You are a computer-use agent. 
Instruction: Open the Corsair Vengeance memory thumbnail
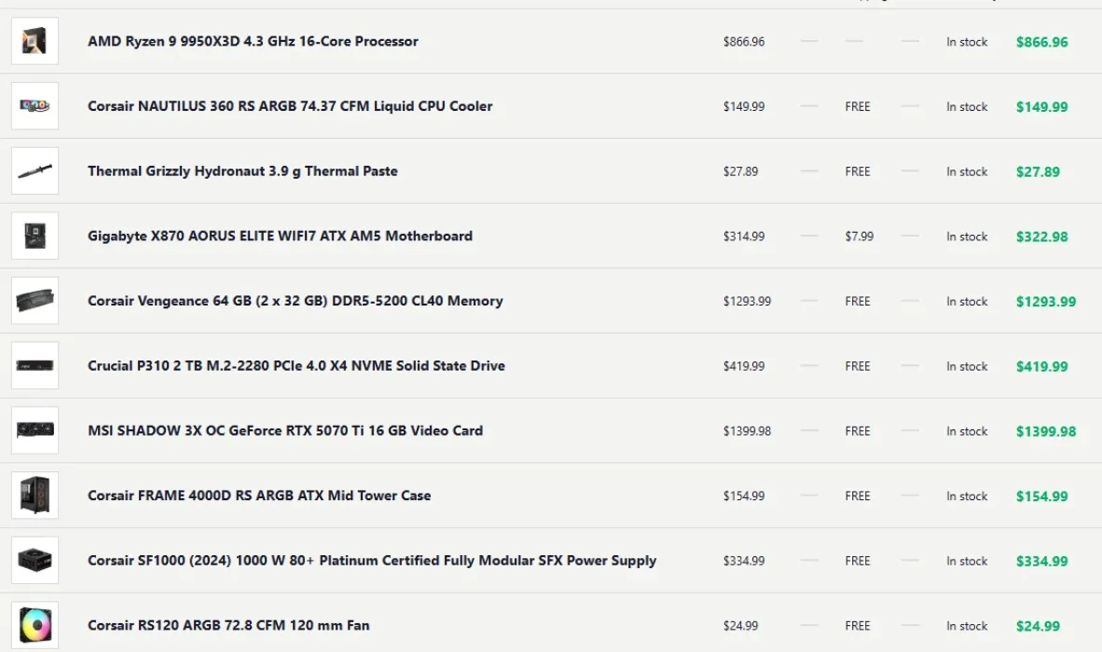[34, 300]
